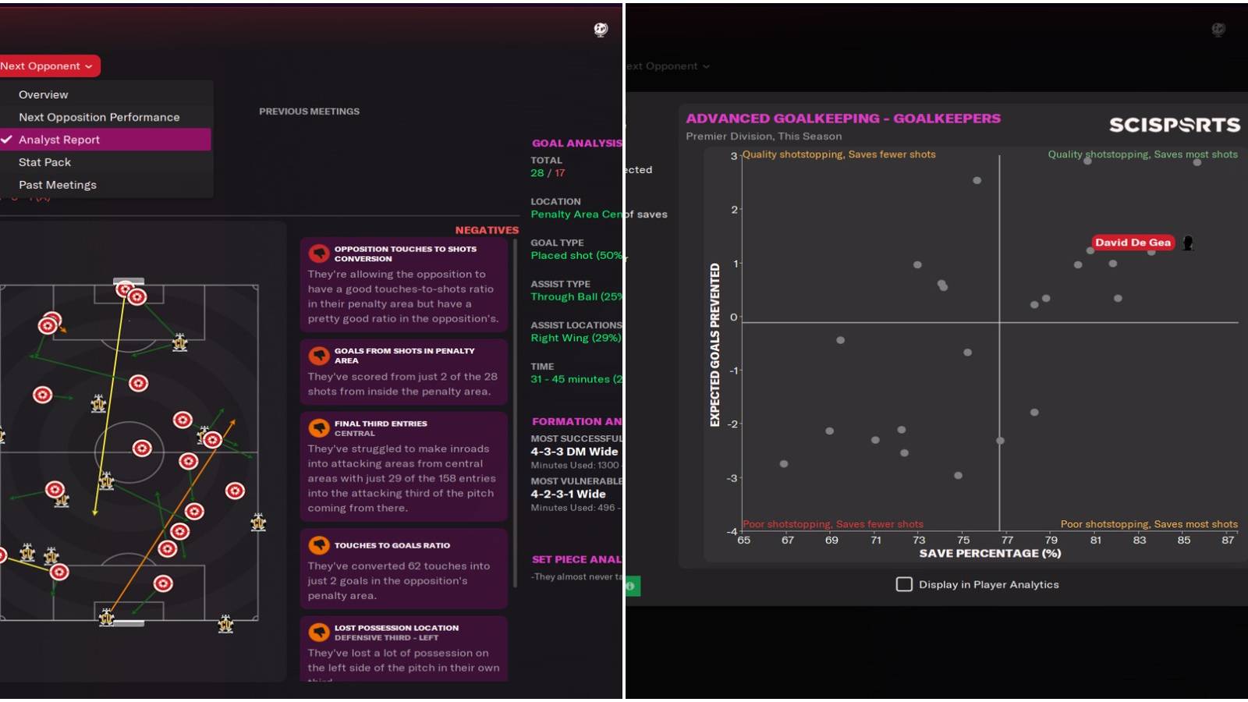Click the goalkeeper silhouette beside David De Gea label
This screenshot has height=702, width=1248.
tap(1189, 243)
